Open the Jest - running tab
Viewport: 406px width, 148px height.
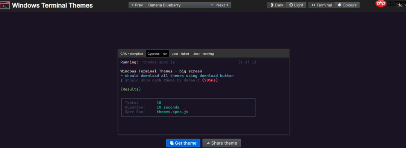coord(203,54)
